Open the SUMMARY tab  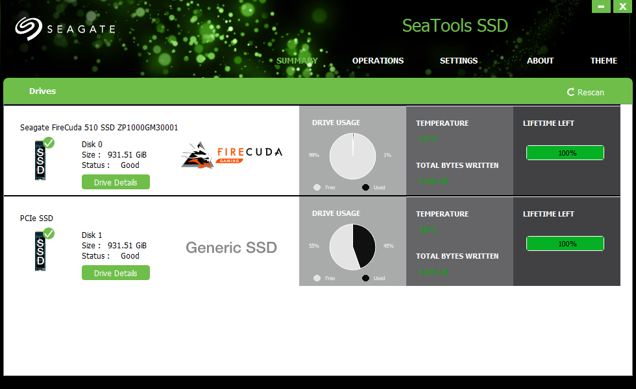click(x=297, y=61)
